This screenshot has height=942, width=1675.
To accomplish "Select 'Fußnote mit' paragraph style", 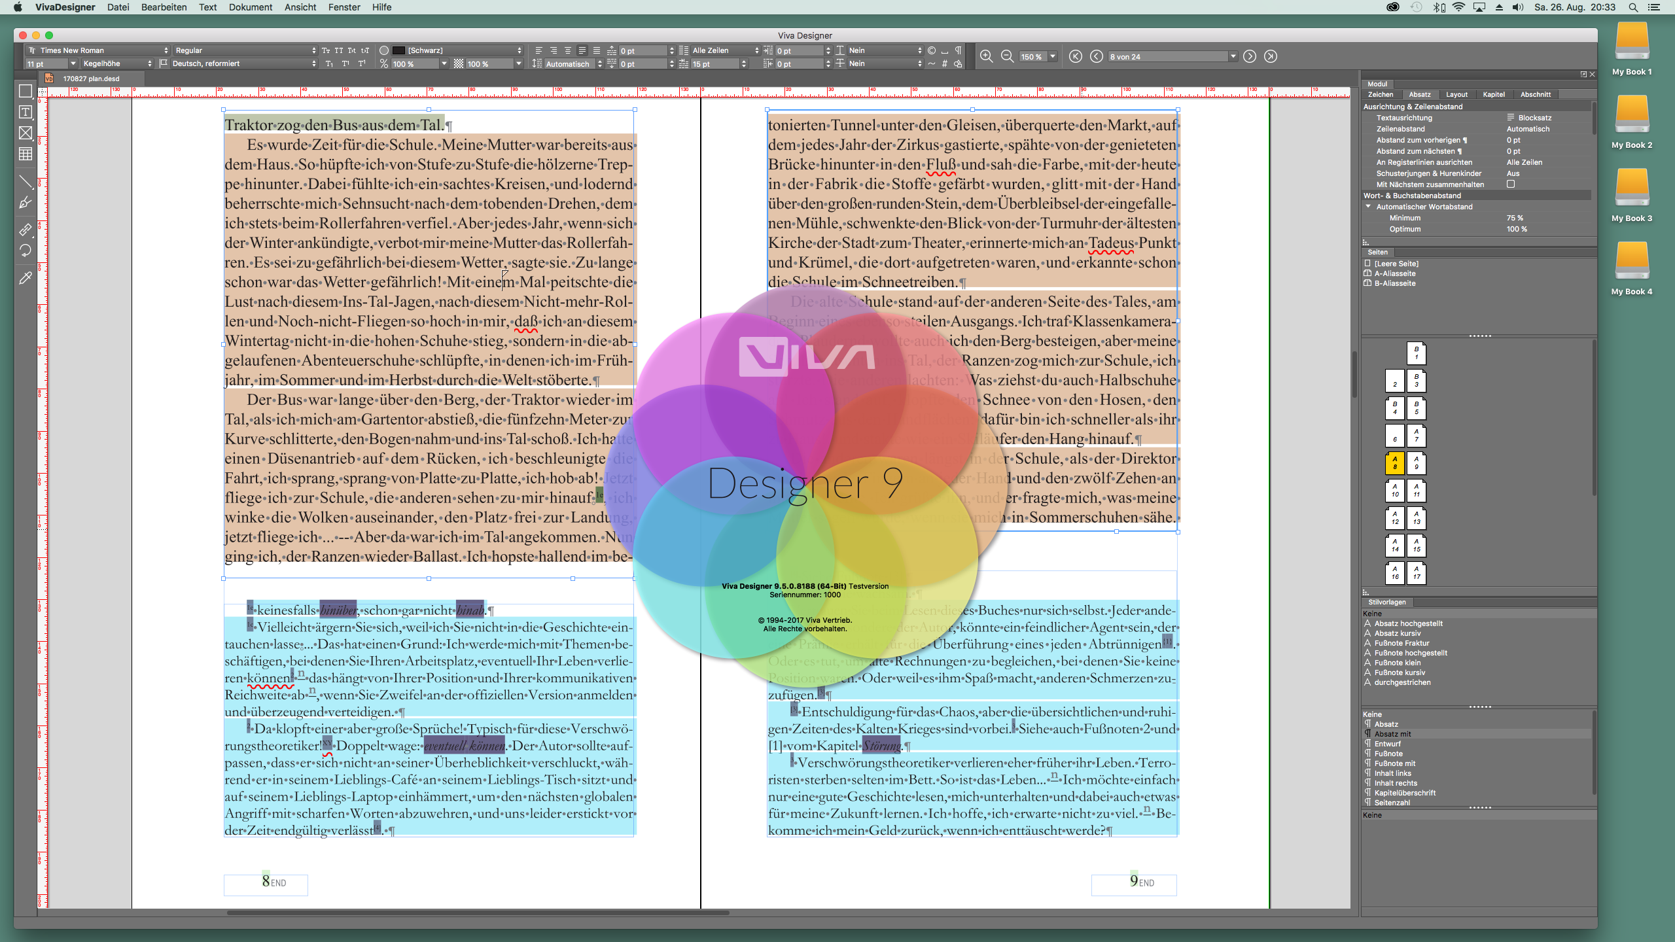I will [1394, 763].
